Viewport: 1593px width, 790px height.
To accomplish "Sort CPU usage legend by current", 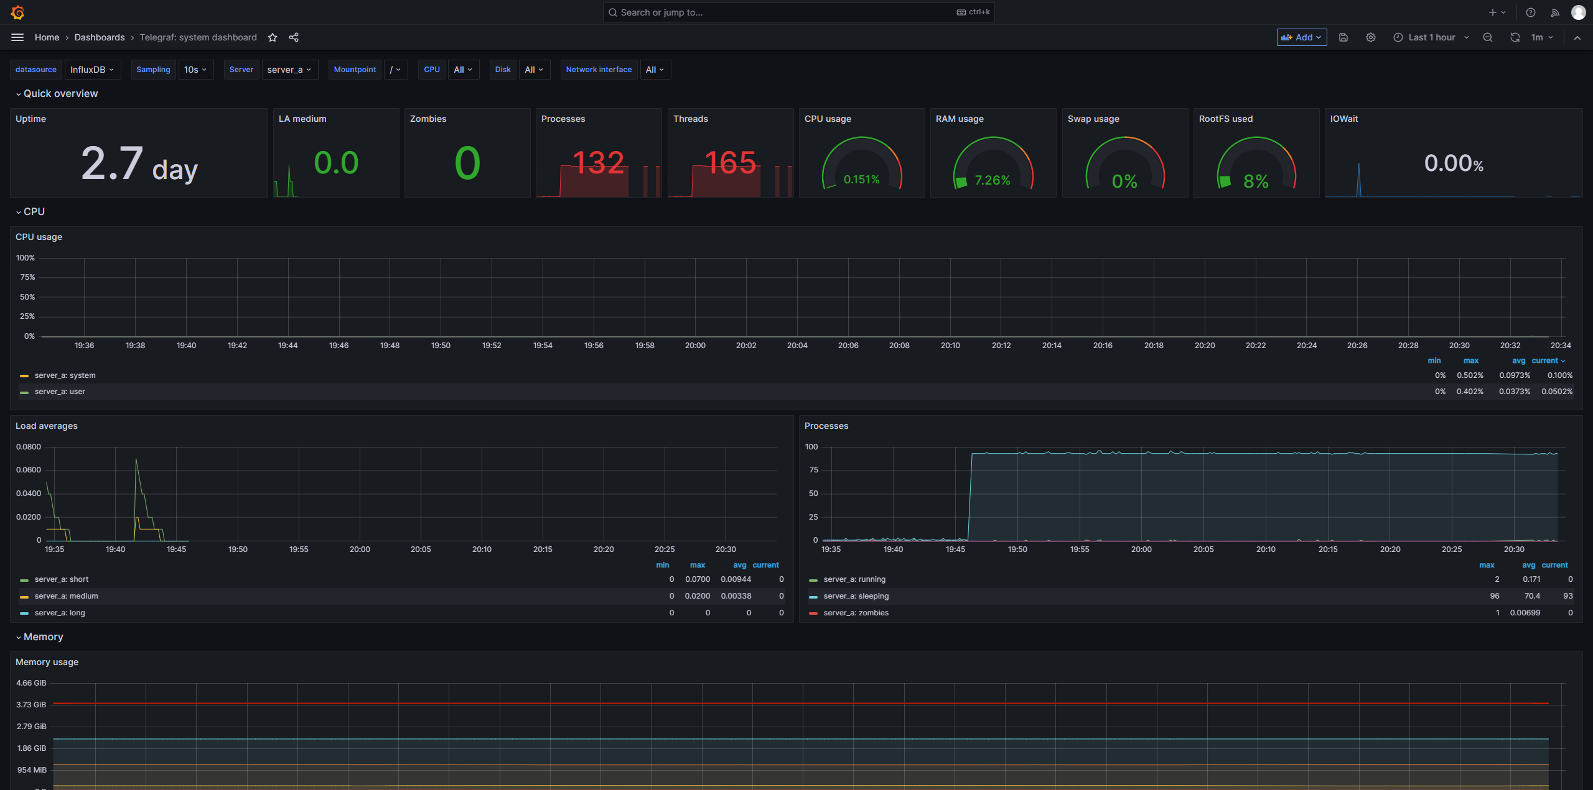I will pos(1548,361).
